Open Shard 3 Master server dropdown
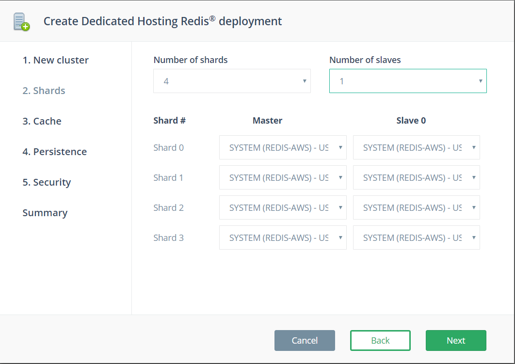Viewport: 515px width, 364px height. click(x=283, y=237)
